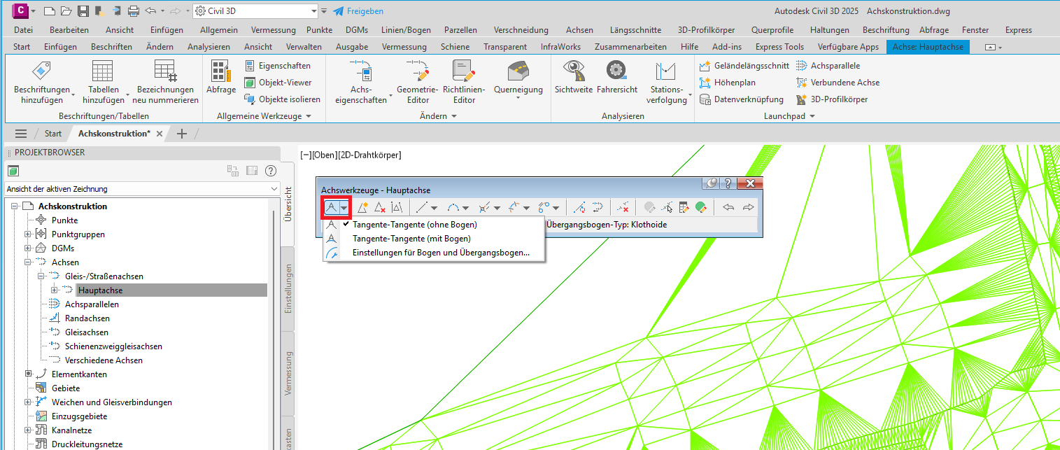Click the Abfrage ribbon button

(221, 76)
